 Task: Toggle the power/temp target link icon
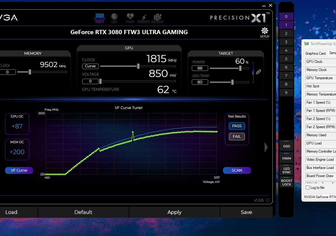click(259, 72)
